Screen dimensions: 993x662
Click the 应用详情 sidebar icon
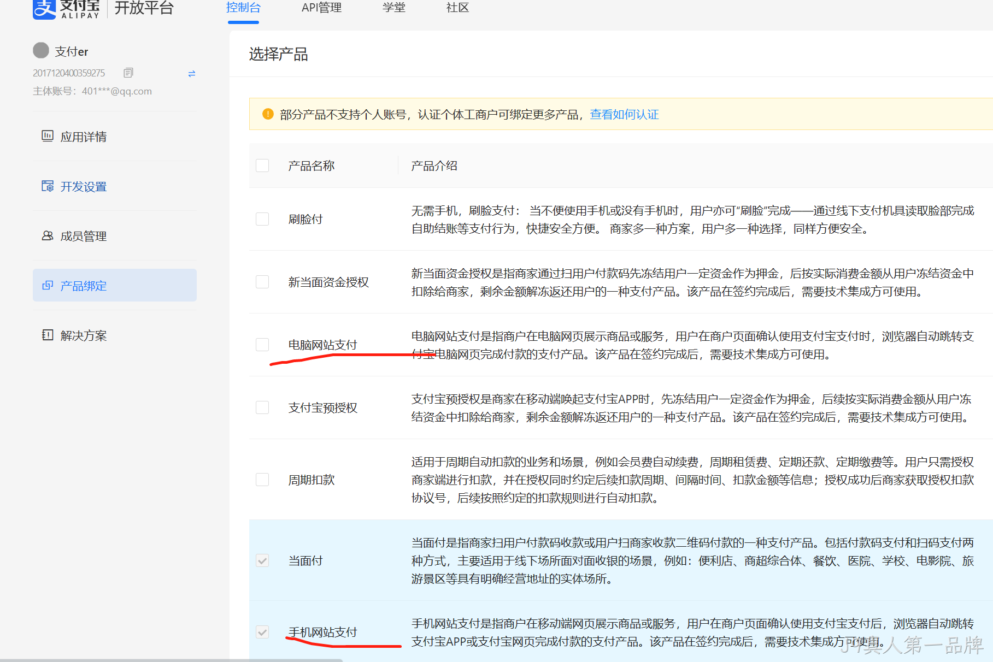pos(48,136)
